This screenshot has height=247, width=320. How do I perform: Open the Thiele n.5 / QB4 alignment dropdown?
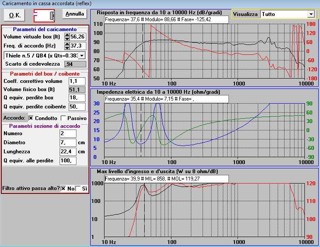click(x=82, y=56)
